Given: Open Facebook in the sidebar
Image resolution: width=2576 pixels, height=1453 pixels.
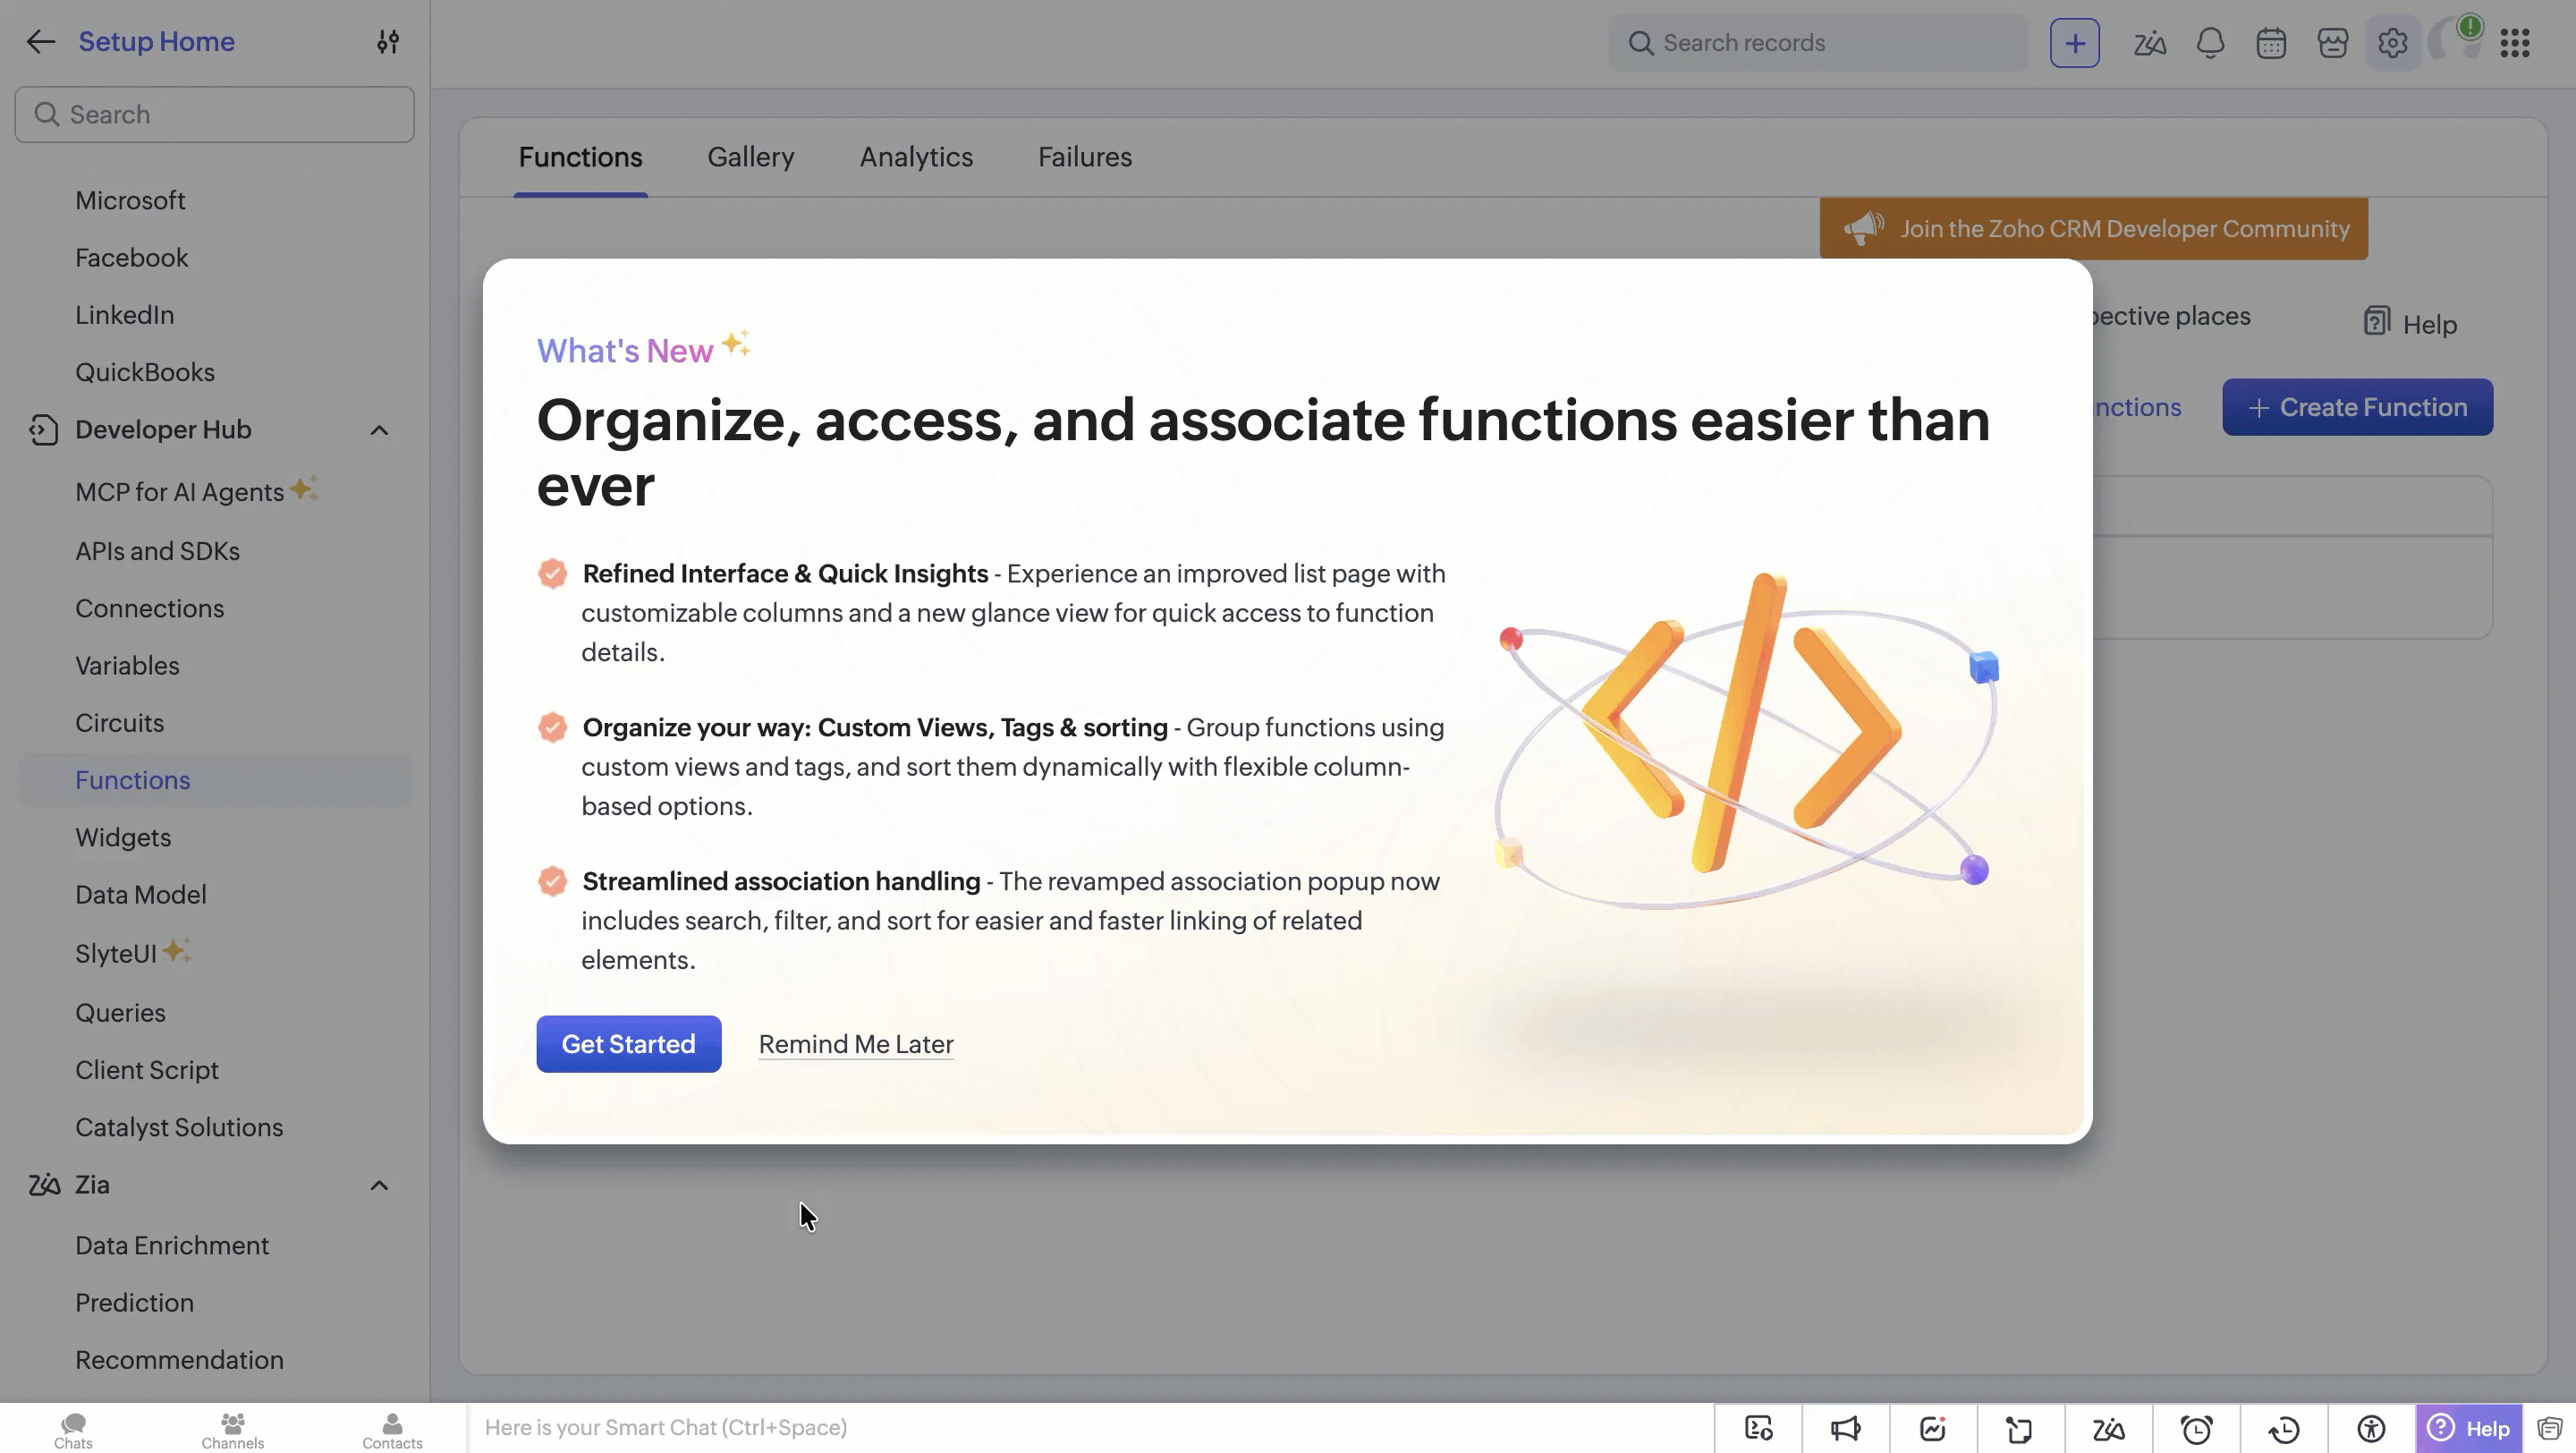Looking at the screenshot, I should pyautogui.click(x=131, y=257).
